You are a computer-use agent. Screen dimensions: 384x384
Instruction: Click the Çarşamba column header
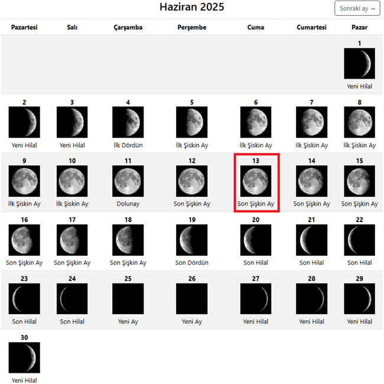pos(128,27)
